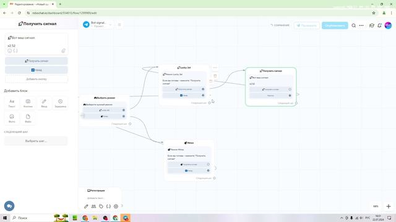Click the Получить сигнал button in the sidebar
Screen dimensions: 396x222
click(x=37, y=61)
